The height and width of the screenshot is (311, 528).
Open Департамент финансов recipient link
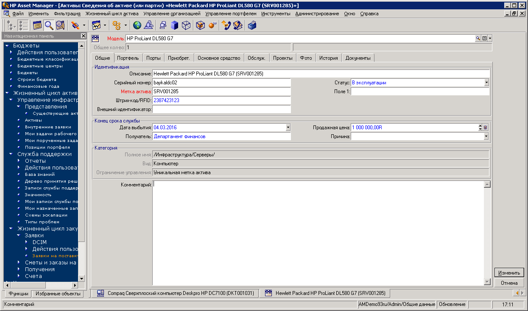click(x=179, y=136)
